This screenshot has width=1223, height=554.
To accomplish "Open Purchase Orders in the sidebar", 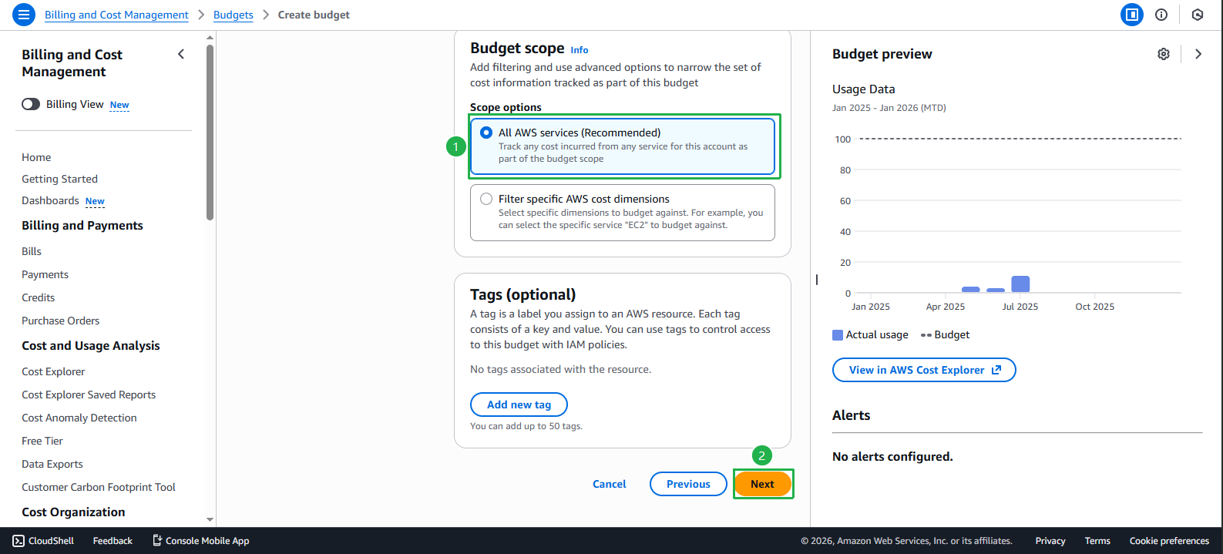I will [60, 321].
